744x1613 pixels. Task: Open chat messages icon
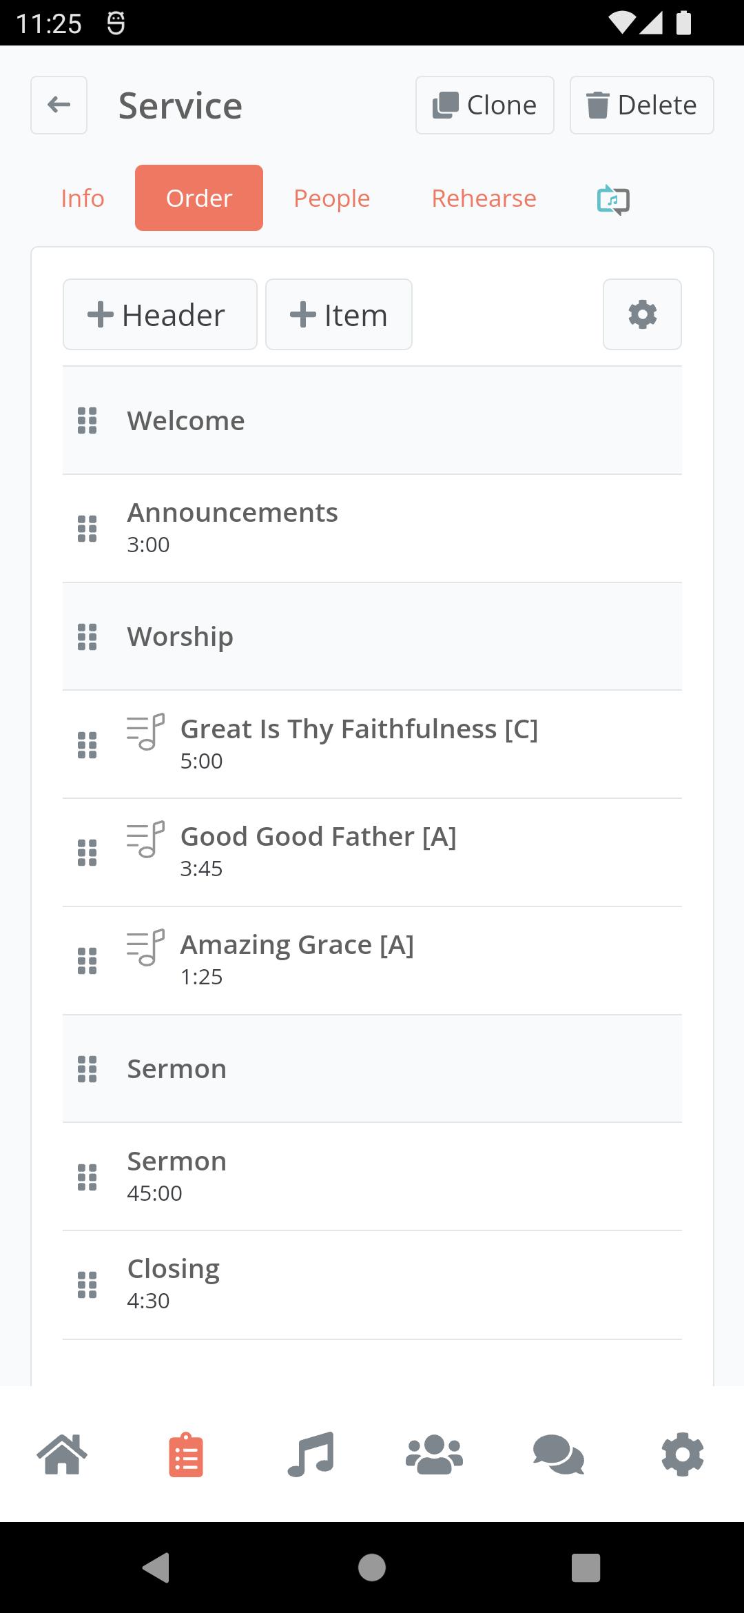coord(559,1454)
